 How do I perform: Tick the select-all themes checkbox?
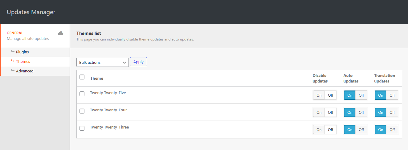[82, 77]
